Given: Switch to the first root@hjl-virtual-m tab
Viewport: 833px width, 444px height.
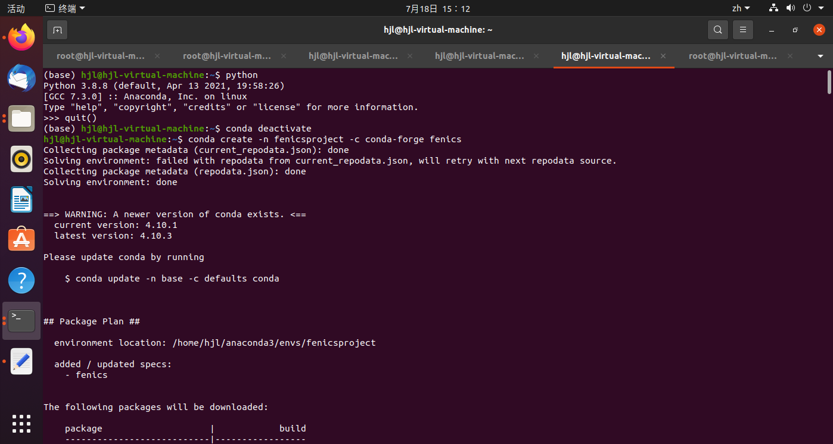Looking at the screenshot, I should coord(101,55).
